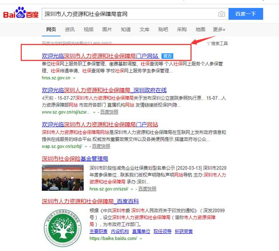Open 搜索工具 search tools
Screen dimensions: 279x251
219,44
